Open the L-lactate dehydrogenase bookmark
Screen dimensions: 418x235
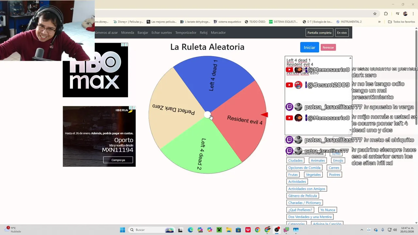tap(195, 22)
